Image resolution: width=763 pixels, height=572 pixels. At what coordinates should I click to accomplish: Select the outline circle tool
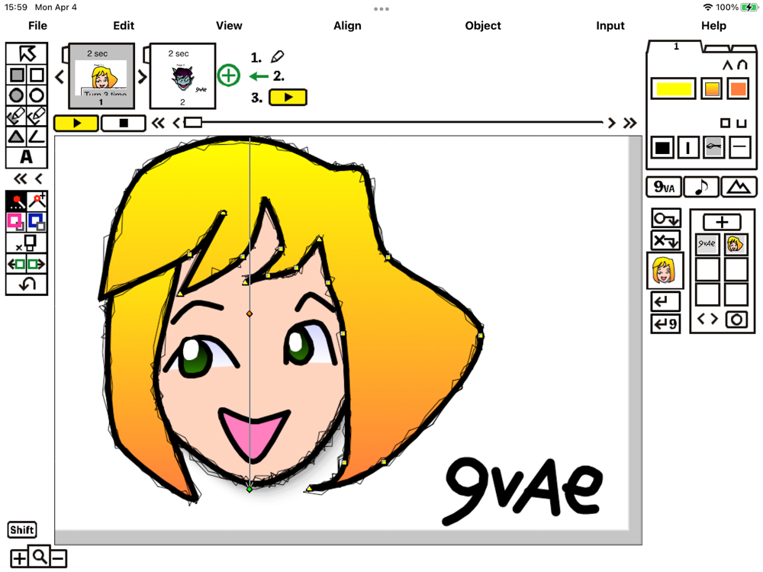[x=37, y=95]
